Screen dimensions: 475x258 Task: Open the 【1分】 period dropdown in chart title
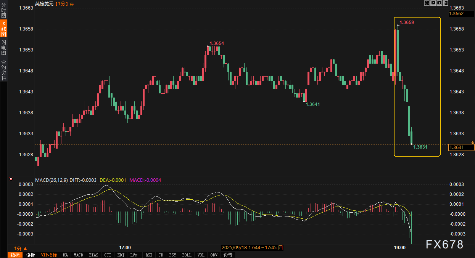pyautogui.click(x=61, y=4)
